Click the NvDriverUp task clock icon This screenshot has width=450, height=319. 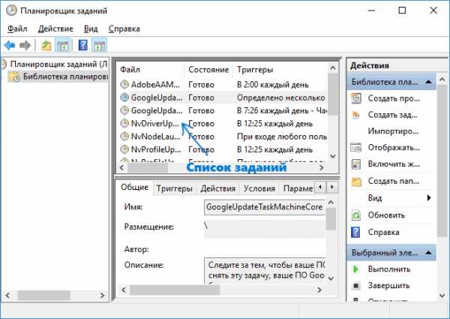coord(124,123)
